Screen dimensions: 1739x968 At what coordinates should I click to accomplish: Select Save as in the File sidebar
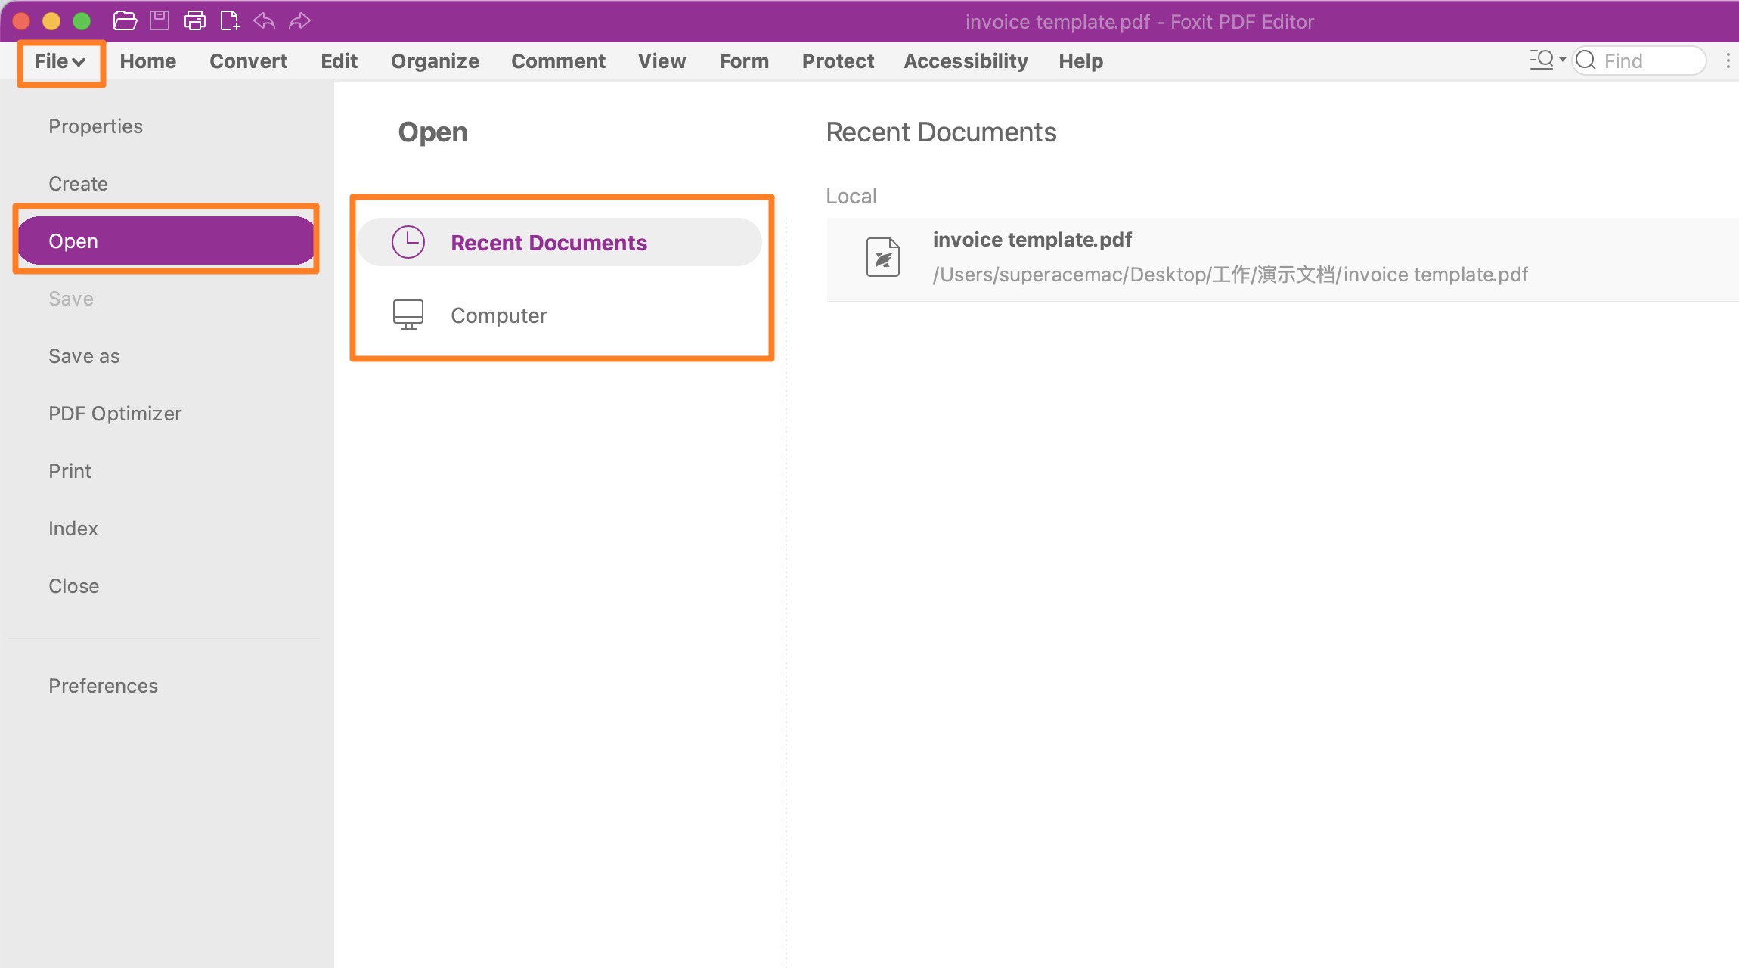click(x=84, y=356)
